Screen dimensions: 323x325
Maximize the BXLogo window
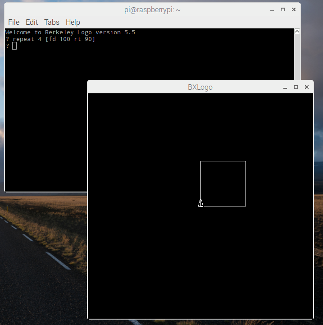[x=296, y=87]
